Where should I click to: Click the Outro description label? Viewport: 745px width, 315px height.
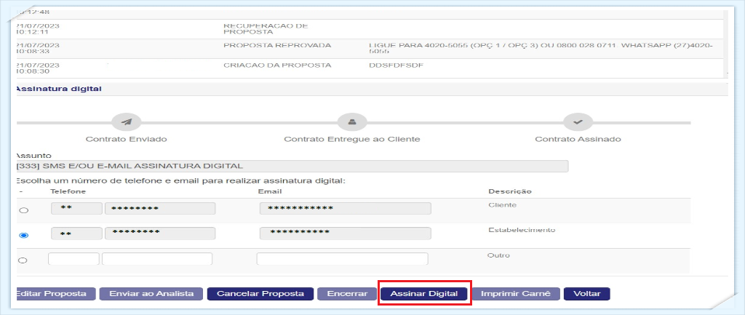tap(498, 255)
